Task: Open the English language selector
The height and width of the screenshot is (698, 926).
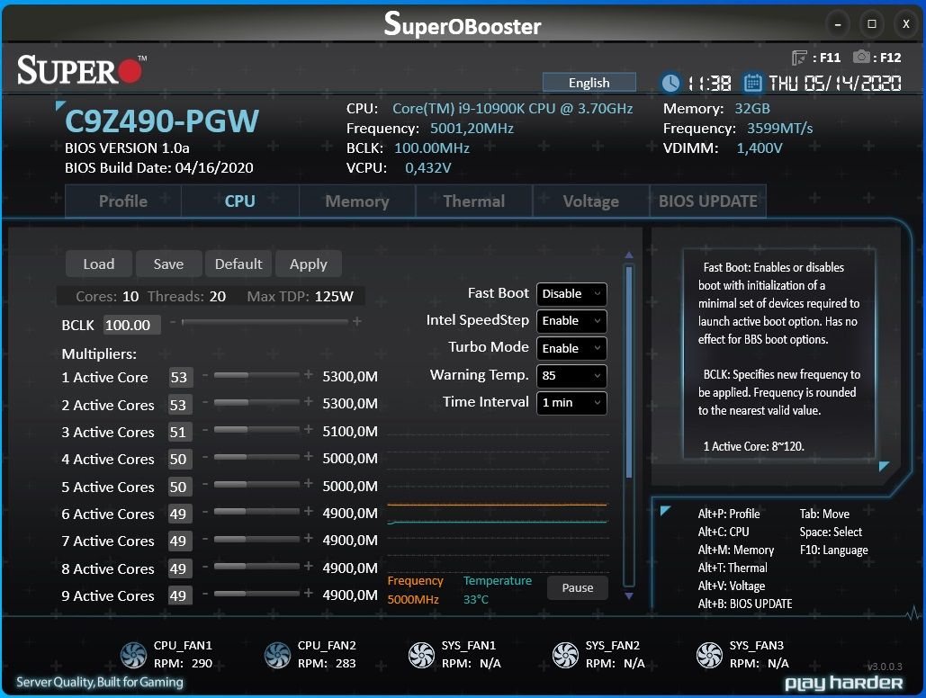Action: click(x=589, y=82)
